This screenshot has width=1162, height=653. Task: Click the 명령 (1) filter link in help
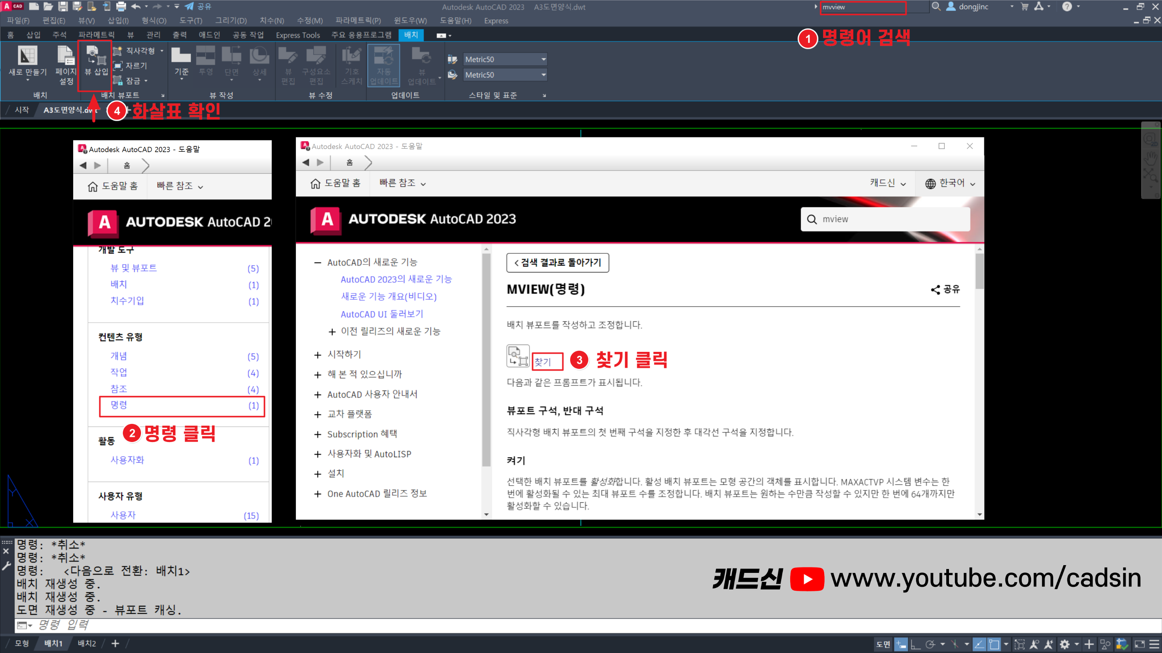point(182,406)
